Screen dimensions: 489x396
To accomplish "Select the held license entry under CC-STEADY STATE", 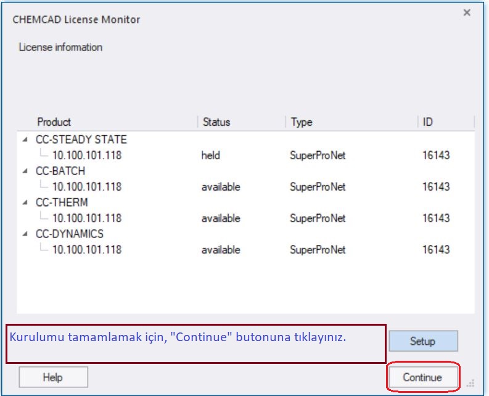I will pyautogui.click(x=246, y=155).
